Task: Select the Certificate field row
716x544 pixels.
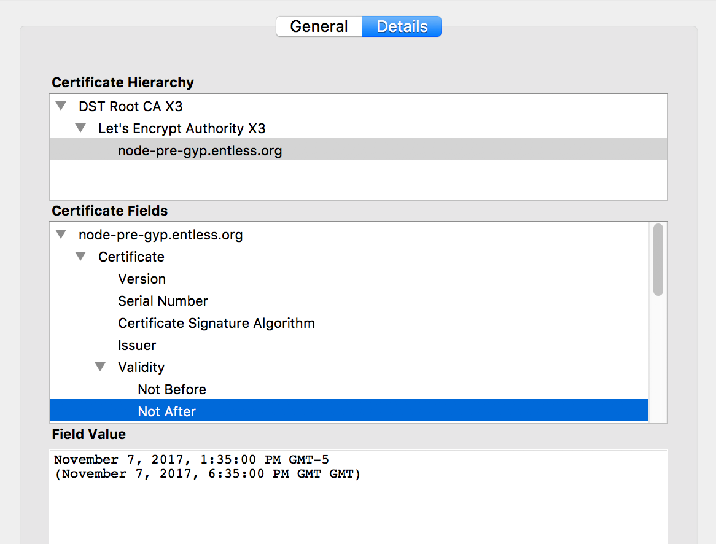Action: 349,257
